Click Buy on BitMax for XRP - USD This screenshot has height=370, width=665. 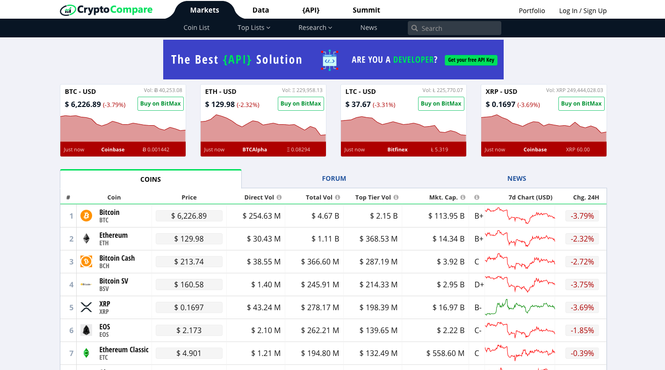pyautogui.click(x=581, y=104)
